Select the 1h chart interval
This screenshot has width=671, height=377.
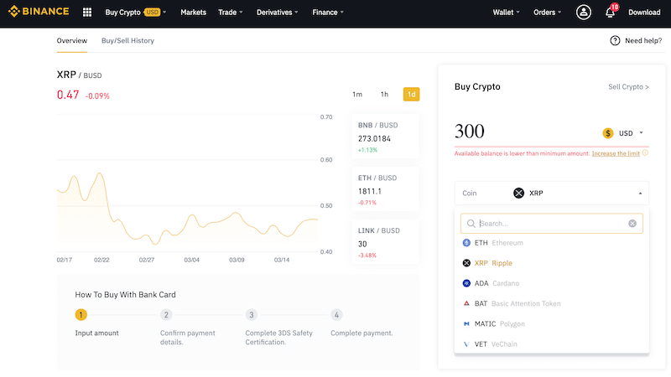[384, 94]
